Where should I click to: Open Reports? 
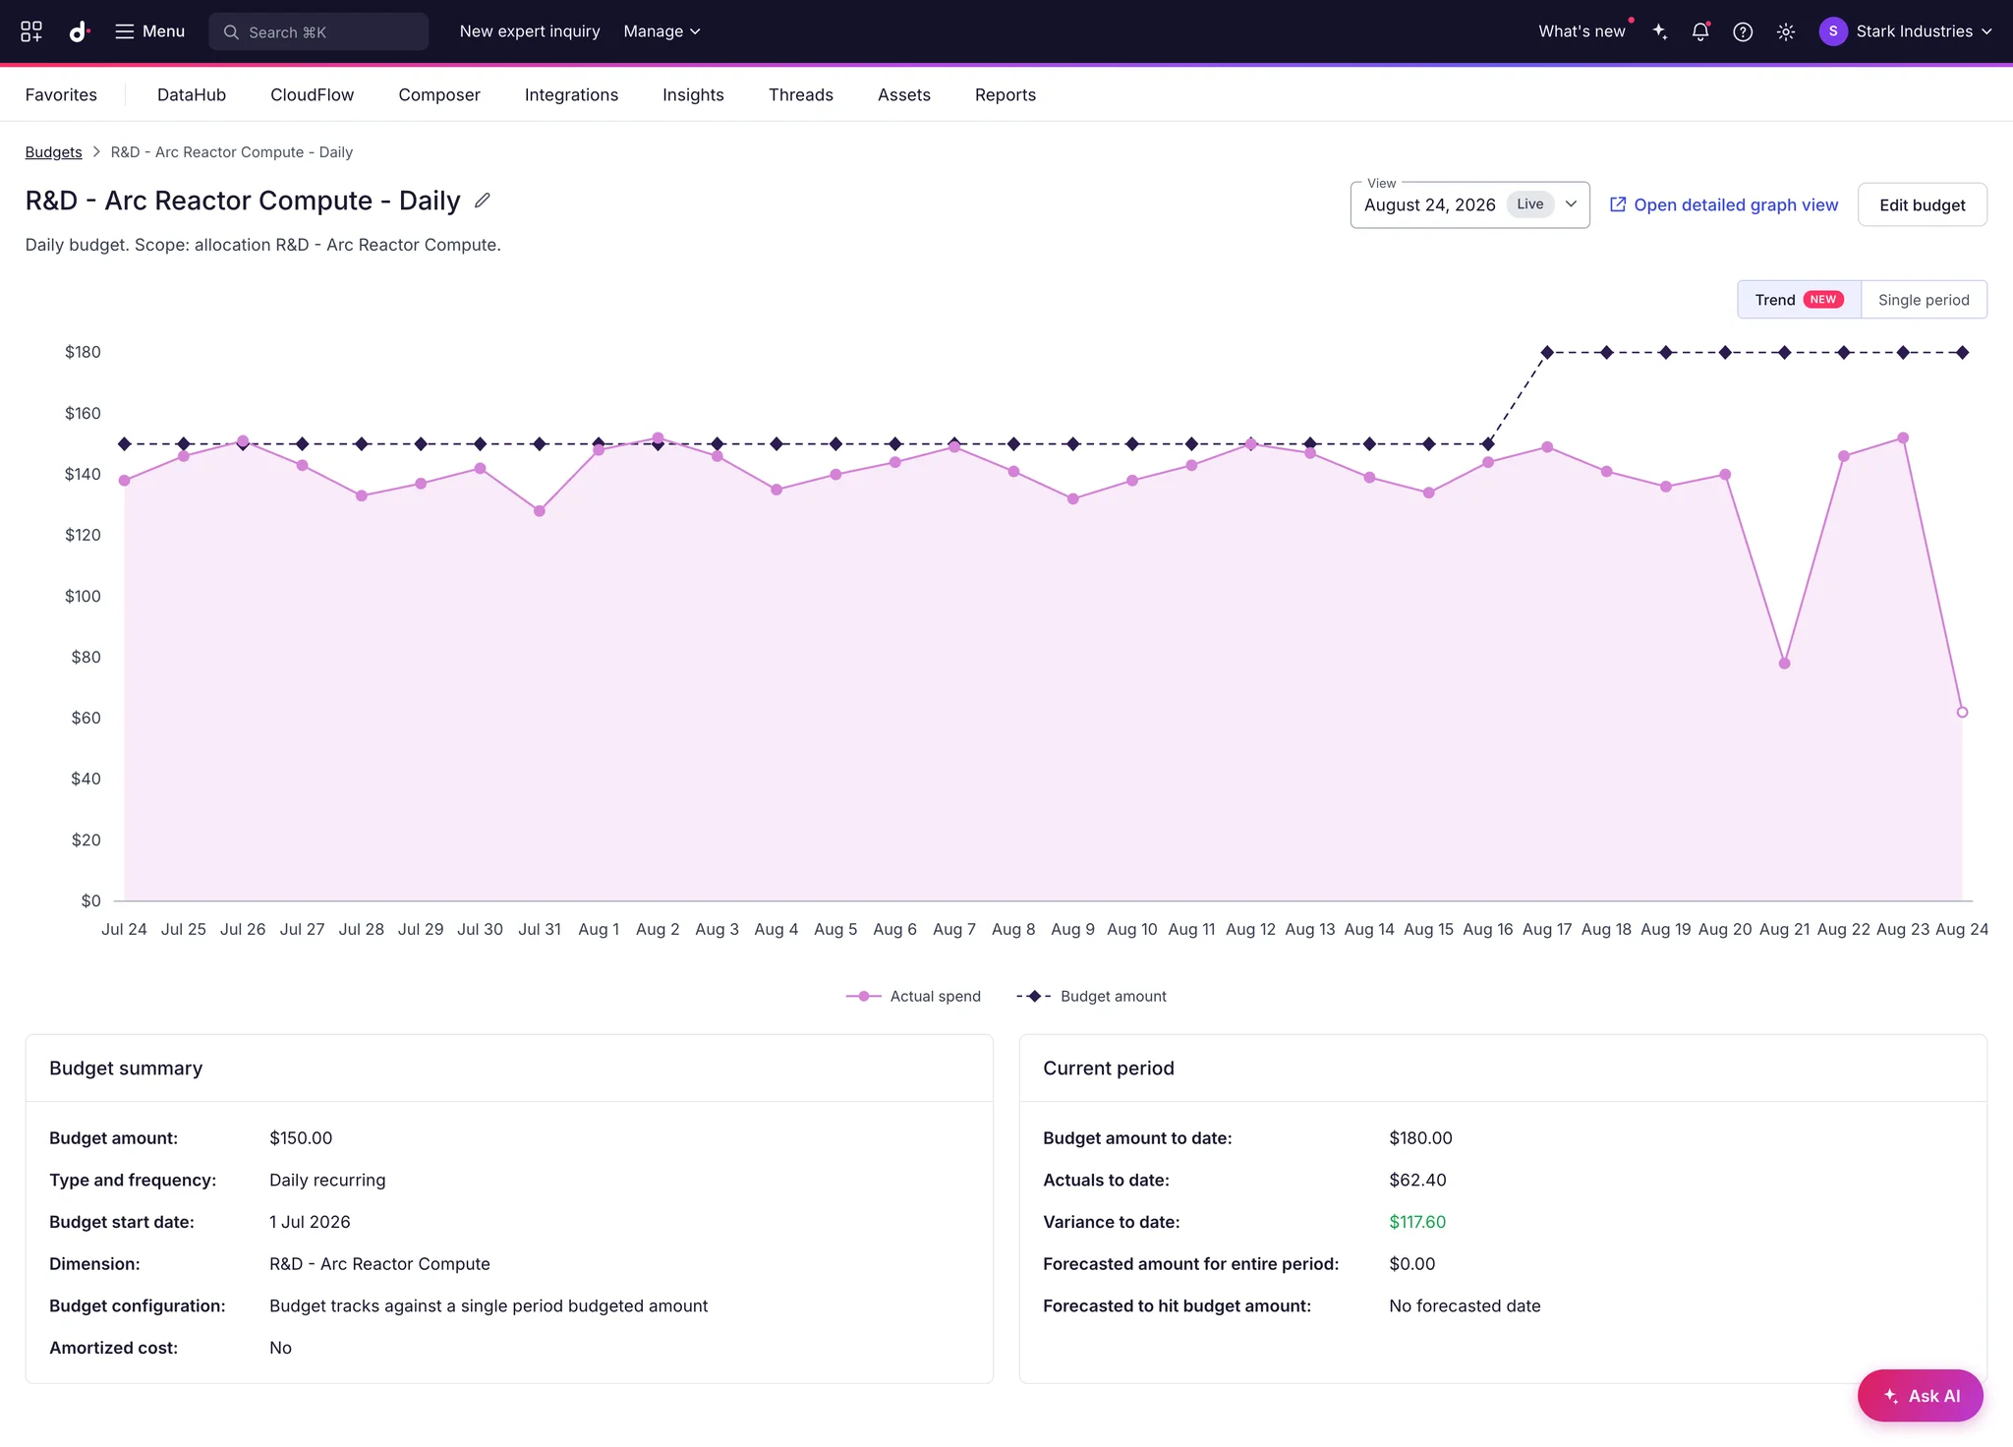(x=1006, y=94)
